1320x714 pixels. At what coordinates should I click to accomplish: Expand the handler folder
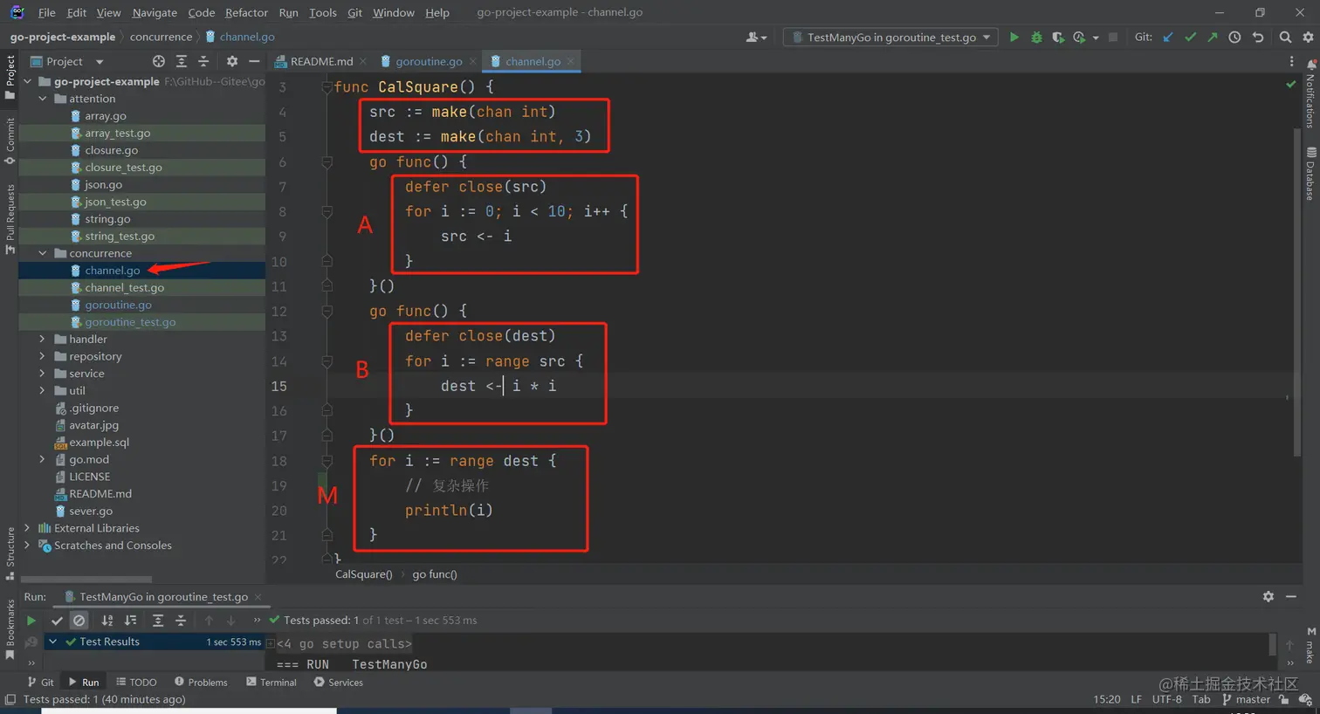43,339
